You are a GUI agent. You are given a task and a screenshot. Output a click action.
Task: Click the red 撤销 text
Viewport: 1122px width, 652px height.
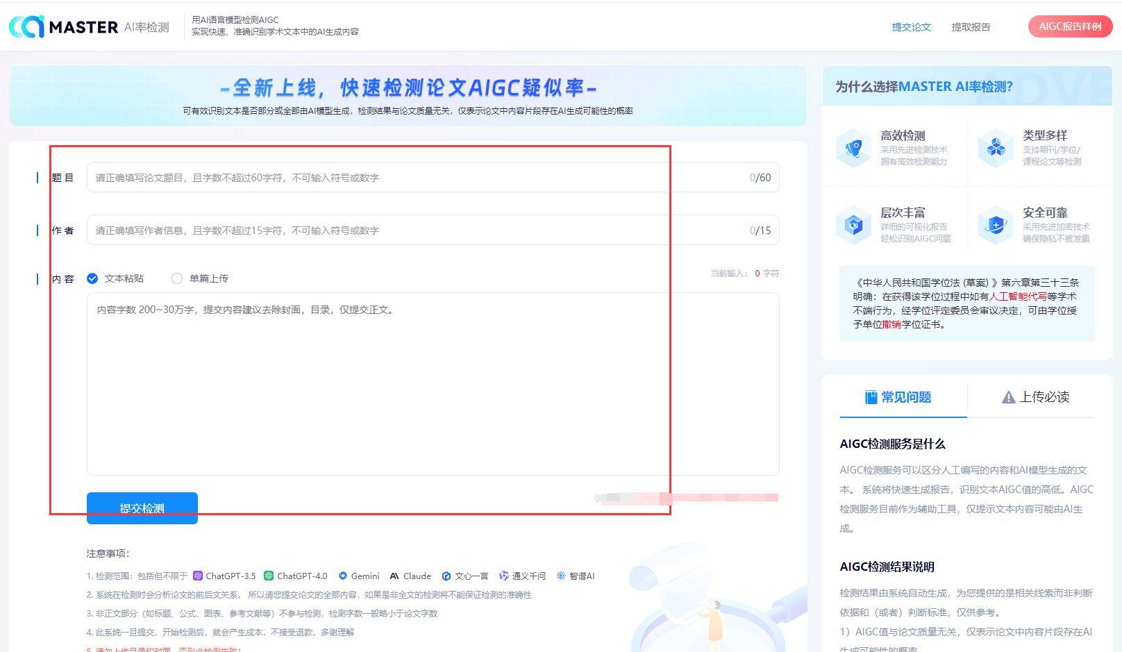click(892, 324)
